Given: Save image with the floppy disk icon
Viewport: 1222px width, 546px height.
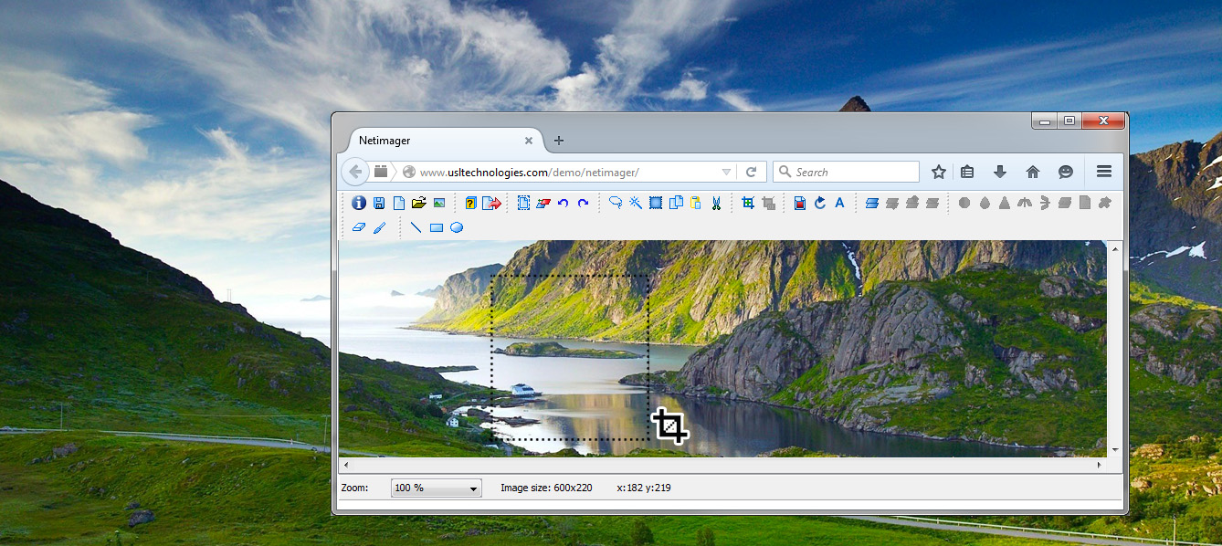Looking at the screenshot, I should pos(379,203).
